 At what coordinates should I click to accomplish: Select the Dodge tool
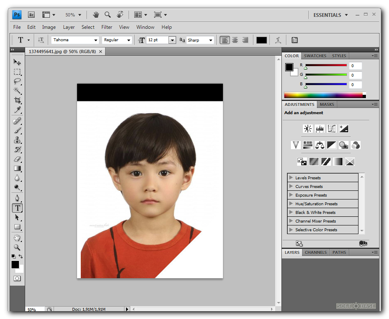point(17,187)
